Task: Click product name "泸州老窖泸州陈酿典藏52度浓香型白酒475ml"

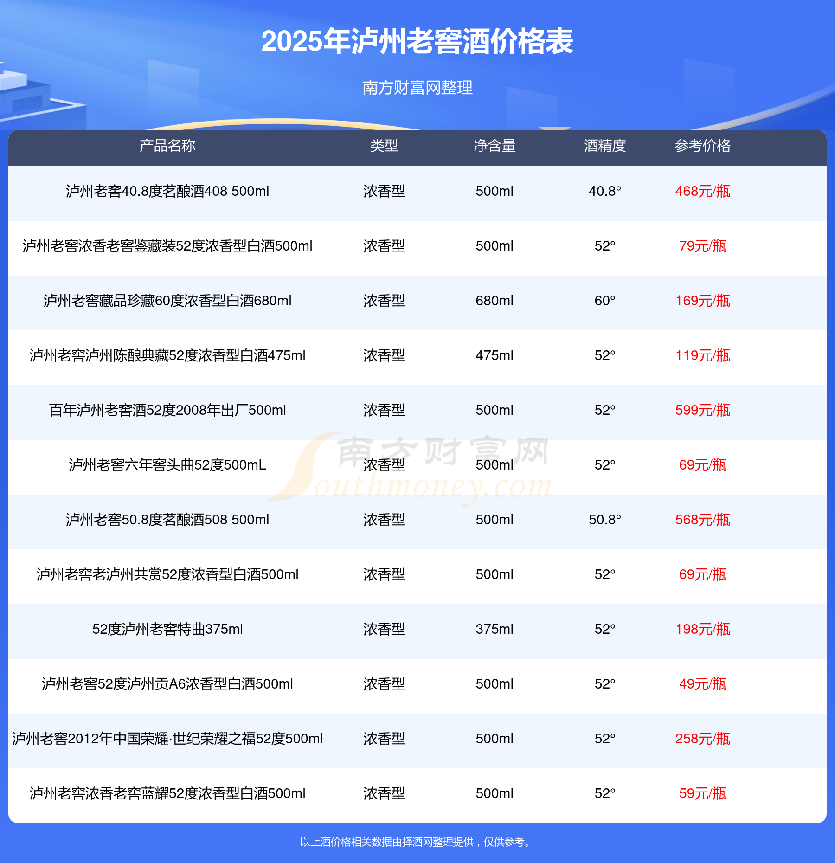Action: click(x=167, y=355)
